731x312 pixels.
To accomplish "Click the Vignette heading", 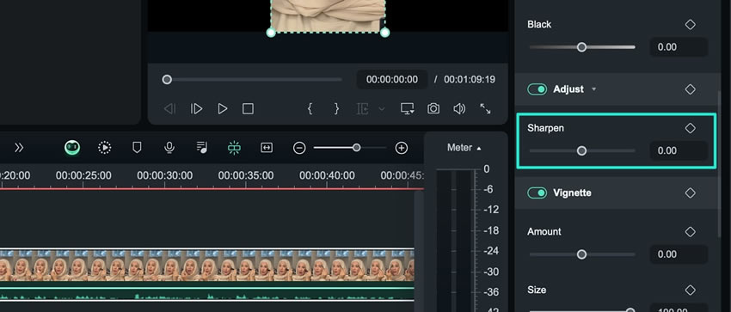I will (572, 193).
